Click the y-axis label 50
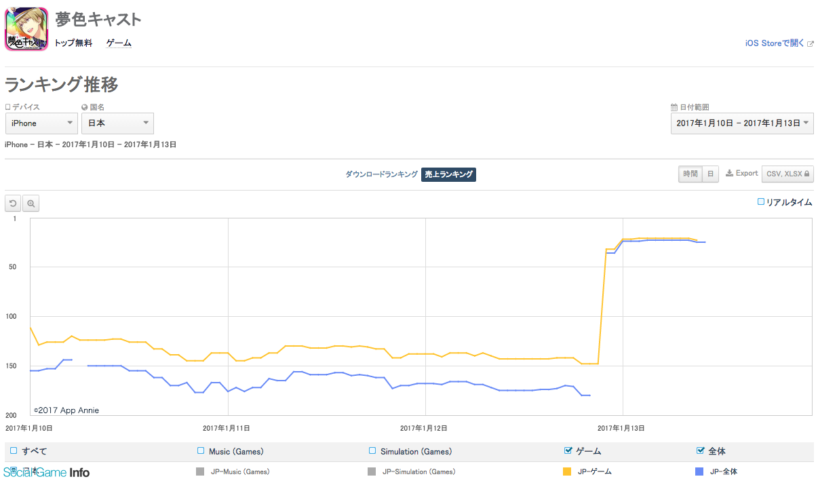Image resolution: width=818 pixels, height=481 pixels. tap(12, 267)
